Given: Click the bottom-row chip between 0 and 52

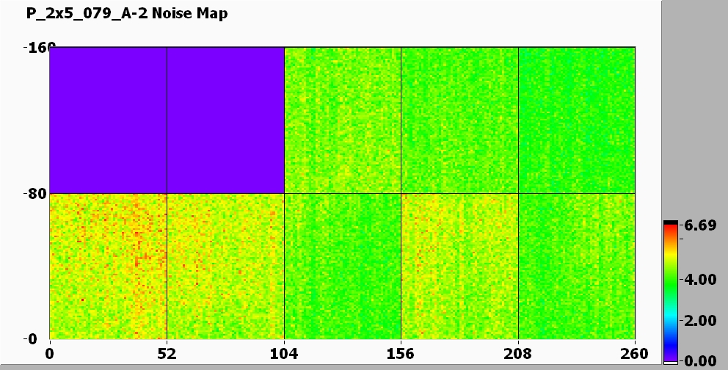Looking at the screenshot, I should (108, 266).
